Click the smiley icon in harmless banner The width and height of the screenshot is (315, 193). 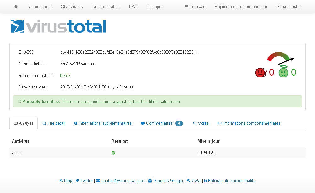19,102
